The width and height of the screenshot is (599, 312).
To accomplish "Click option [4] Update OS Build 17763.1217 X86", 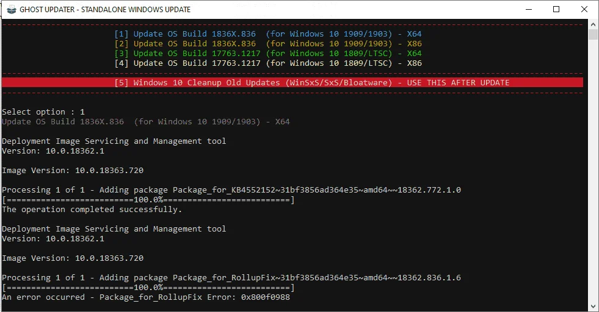I will (x=268, y=63).
